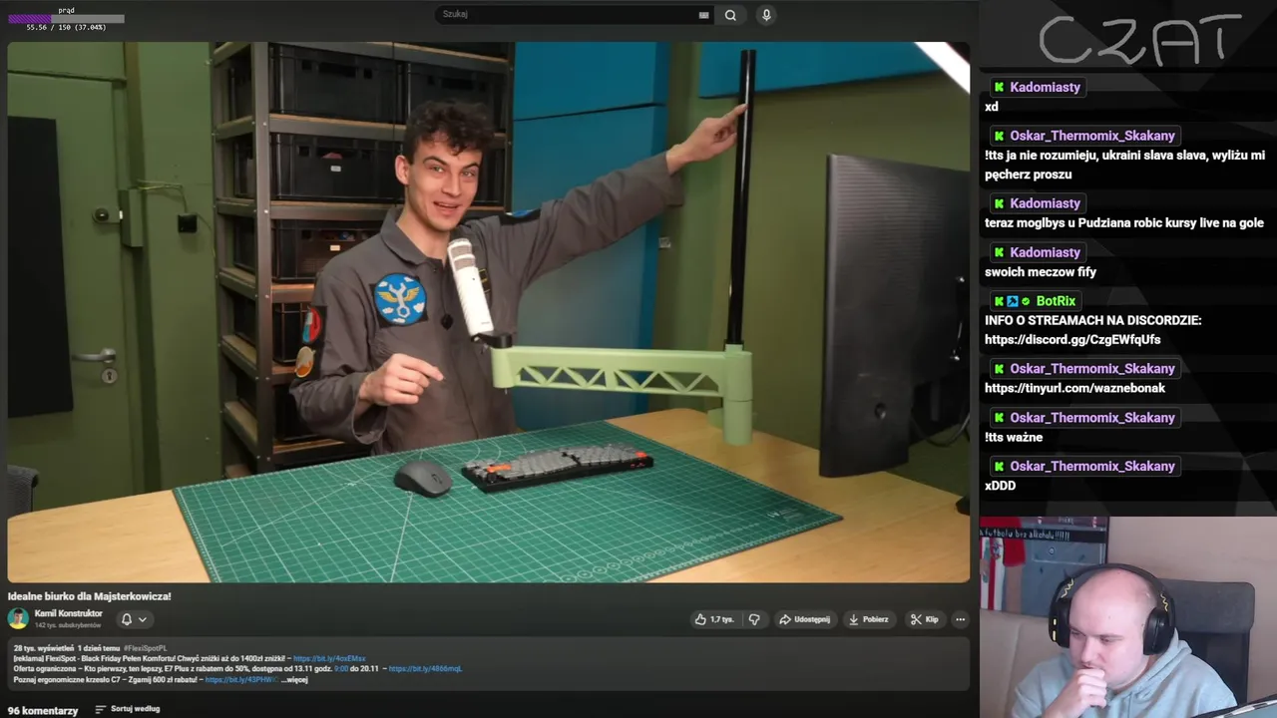Open the discord.gg/CzgEWfqUfs chat link

coord(1072,340)
